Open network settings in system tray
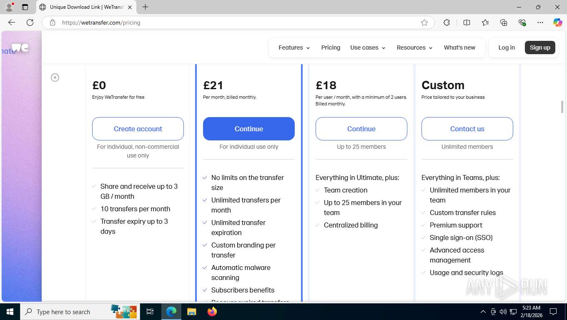Viewport: 567px width, 320px height. click(x=513, y=312)
